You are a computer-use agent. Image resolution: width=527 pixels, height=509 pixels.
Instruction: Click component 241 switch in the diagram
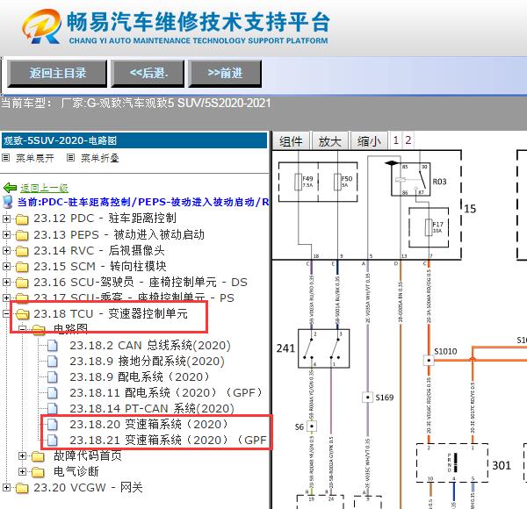323,348
